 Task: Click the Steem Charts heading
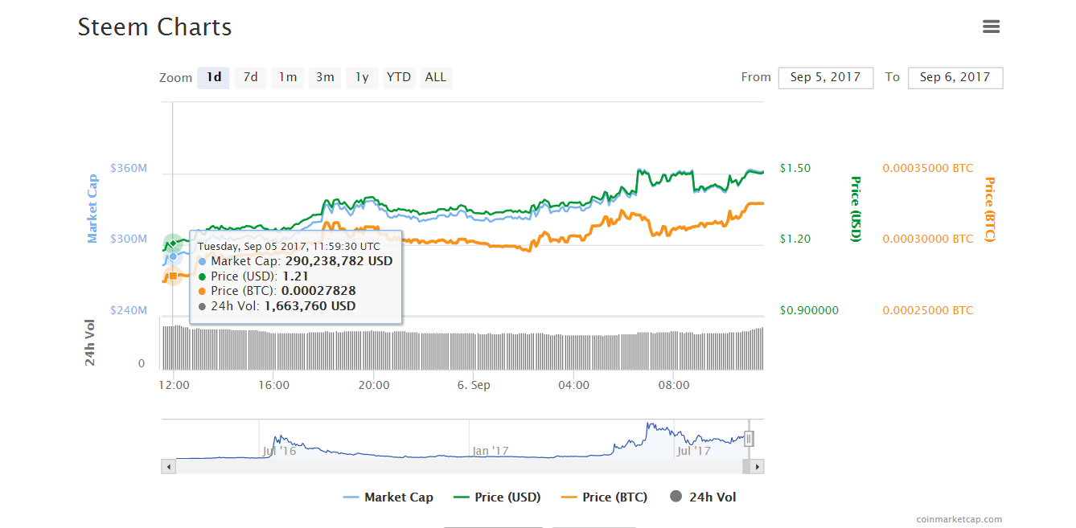click(x=154, y=27)
